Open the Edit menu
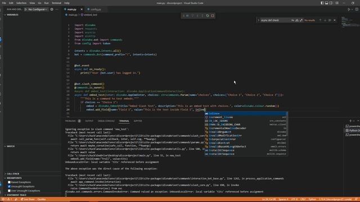 click(11, 3)
